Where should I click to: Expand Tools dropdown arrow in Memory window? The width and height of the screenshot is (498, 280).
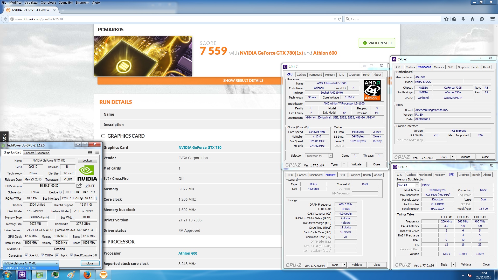pyautogui.click(x=344, y=265)
